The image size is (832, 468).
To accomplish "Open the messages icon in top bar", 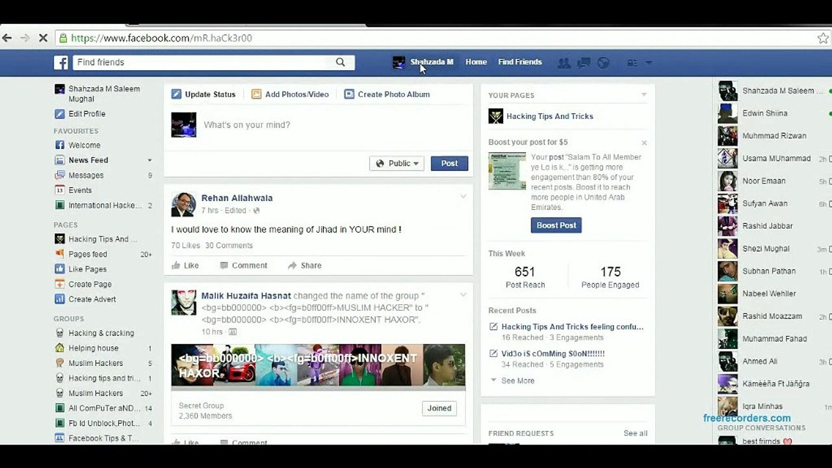I will click(x=584, y=63).
